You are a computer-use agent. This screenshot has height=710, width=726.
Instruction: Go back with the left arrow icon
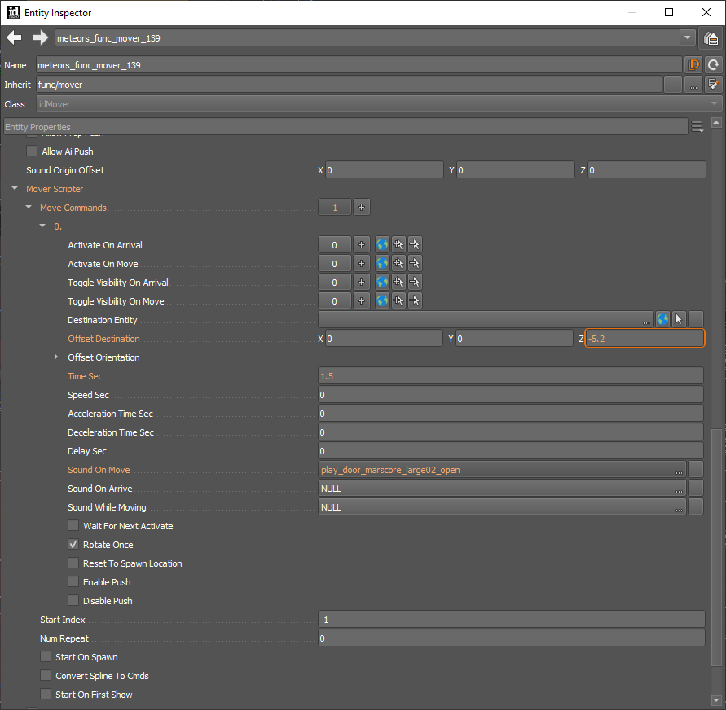click(15, 38)
